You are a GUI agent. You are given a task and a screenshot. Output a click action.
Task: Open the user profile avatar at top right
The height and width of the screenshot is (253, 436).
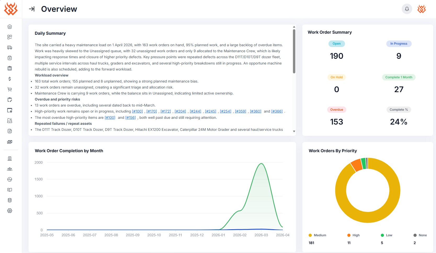click(x=421, y=9)
